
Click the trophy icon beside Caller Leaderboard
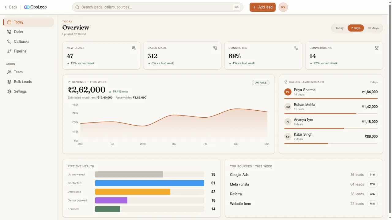coord(286,82)
